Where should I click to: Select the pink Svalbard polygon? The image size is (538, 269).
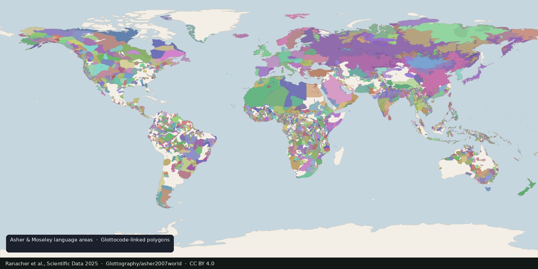(297, 16)
